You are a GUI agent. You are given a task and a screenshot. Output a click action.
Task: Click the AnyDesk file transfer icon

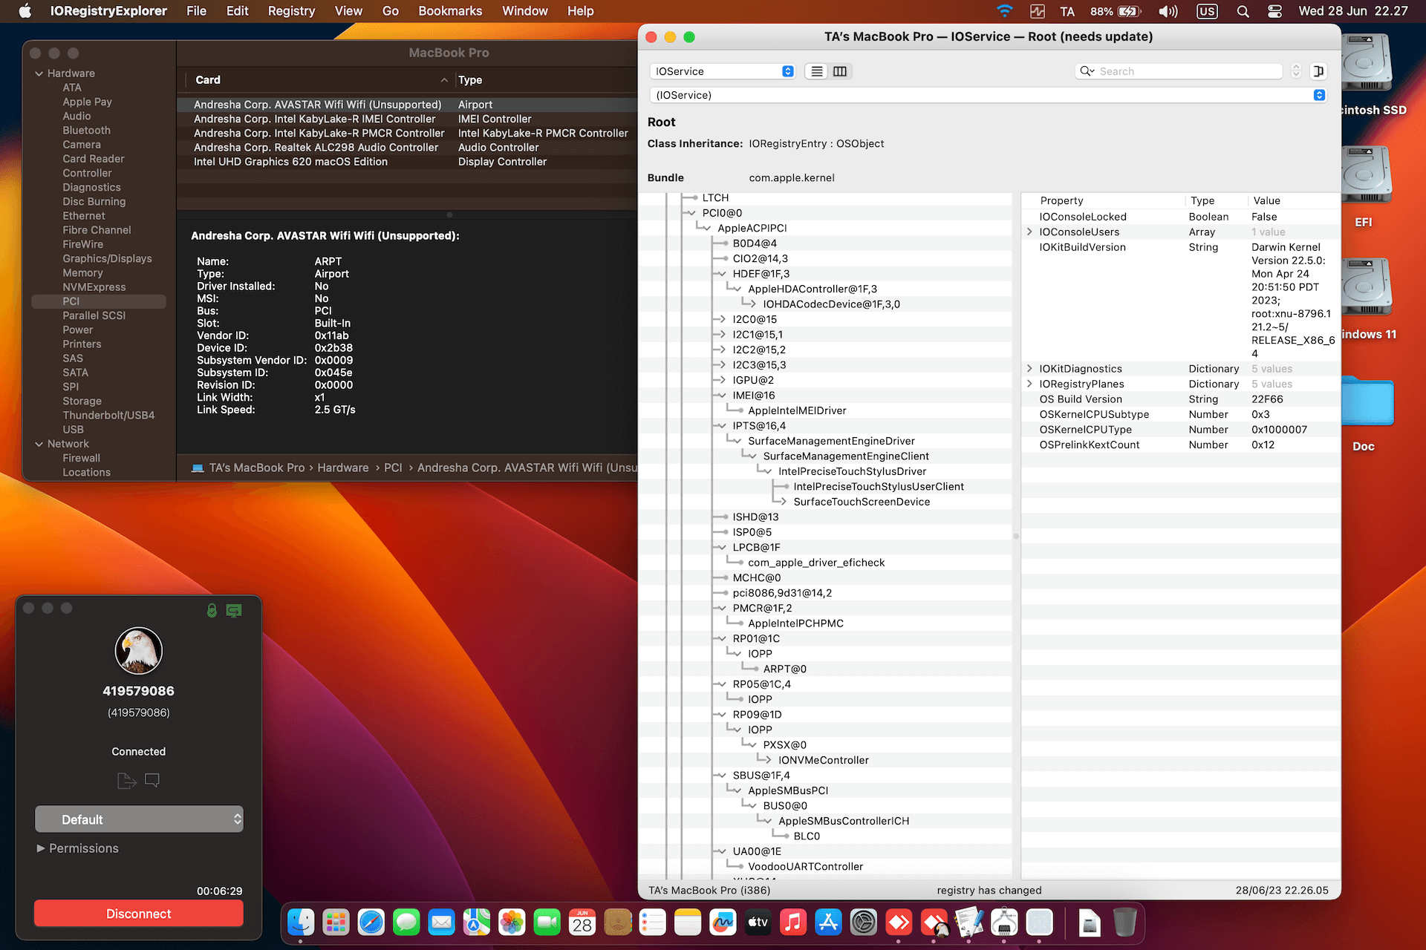[126, 780]
